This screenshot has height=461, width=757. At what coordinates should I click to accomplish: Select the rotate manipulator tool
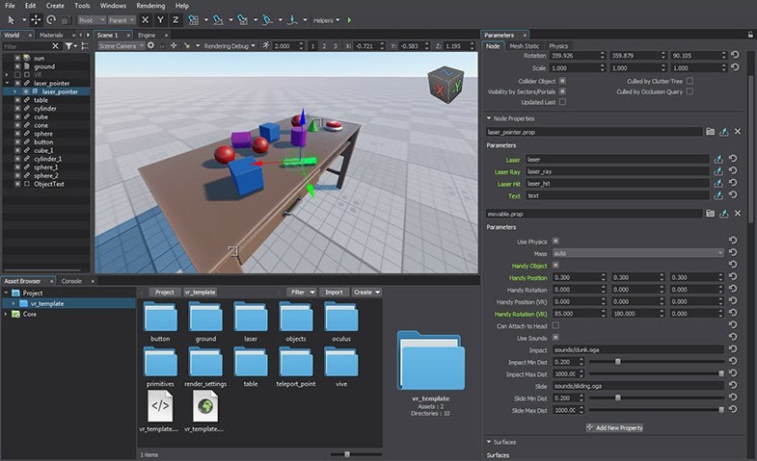pos(50,19)
